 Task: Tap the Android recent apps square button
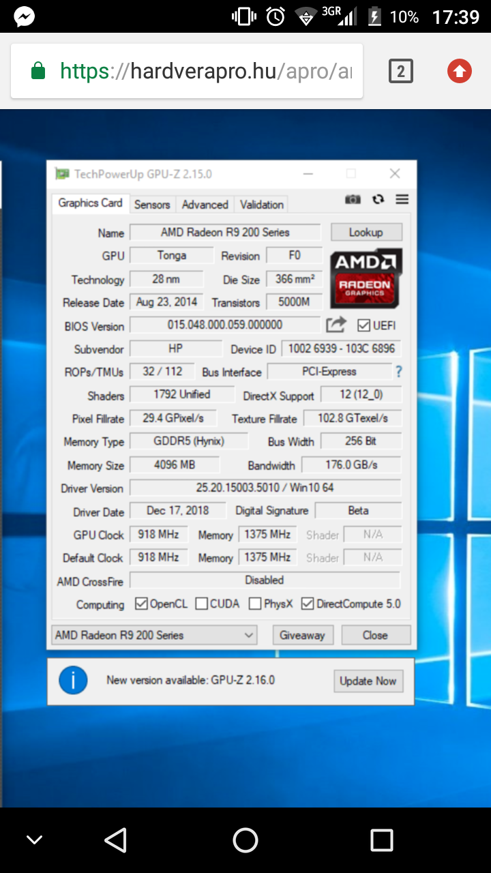382,840
